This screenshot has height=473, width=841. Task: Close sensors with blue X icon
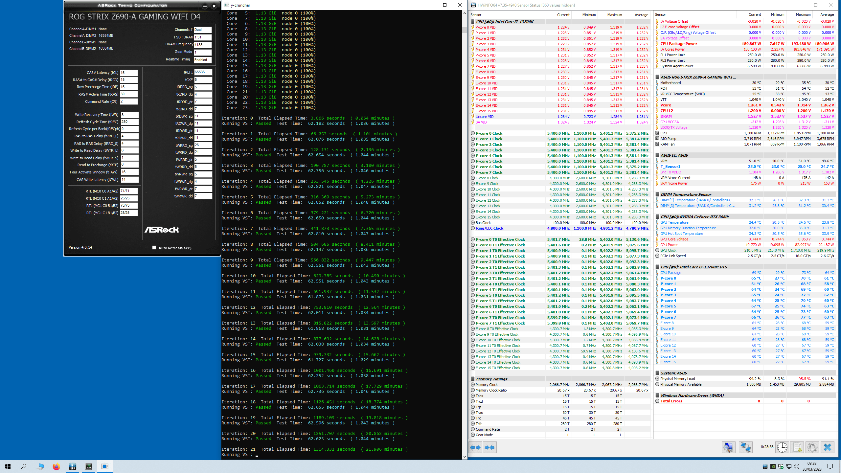(x=828, y=447)
